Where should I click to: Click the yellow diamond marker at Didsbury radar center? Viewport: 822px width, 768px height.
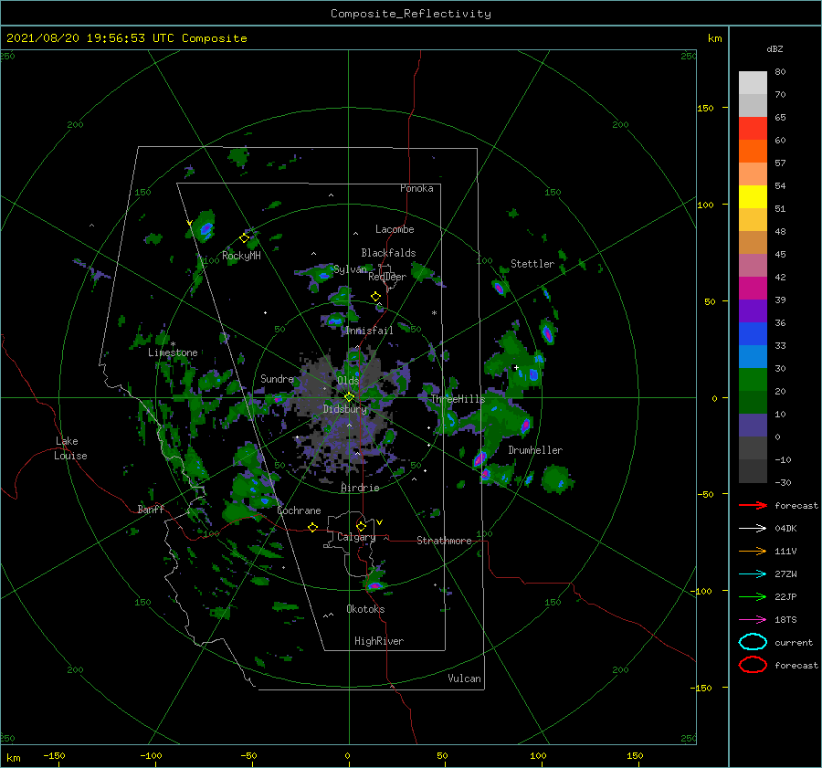349,397
